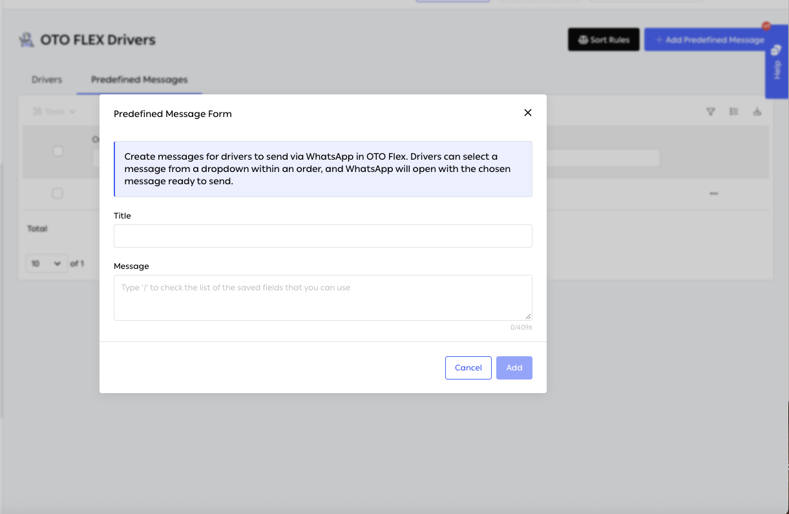Open the Tools dropdown
This screenshot has height=514, width=789.
pyautogui.click(x=54, y=112)
